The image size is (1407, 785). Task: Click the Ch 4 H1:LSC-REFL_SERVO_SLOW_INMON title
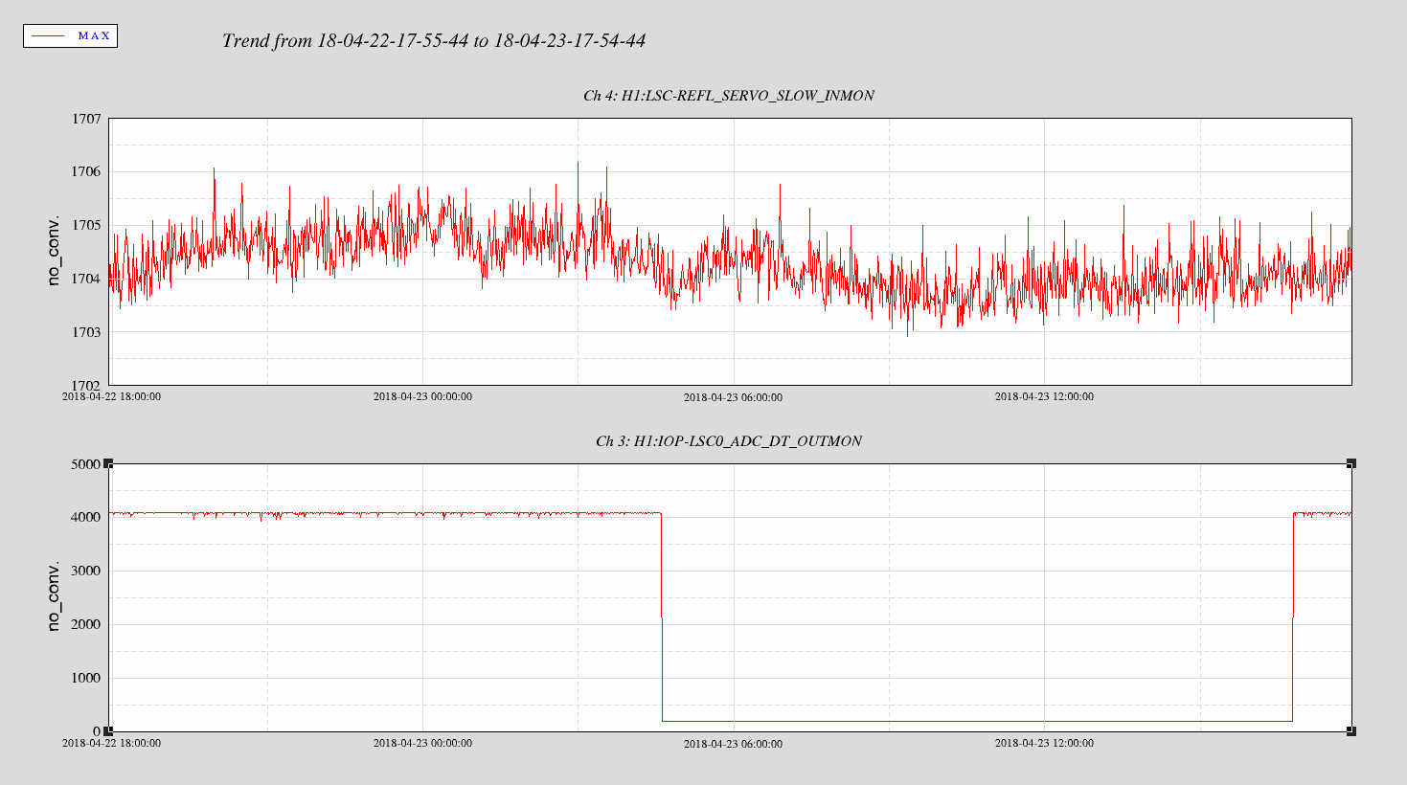(728, 96)
